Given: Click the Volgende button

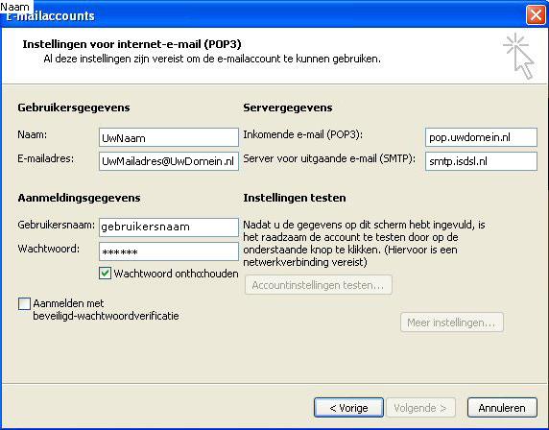Looking at the screenshot, I should click(420, 408).
